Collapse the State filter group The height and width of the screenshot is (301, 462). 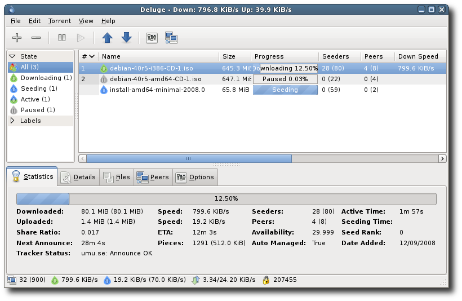click(x=12, y=56)
